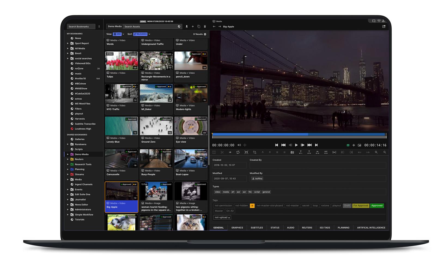Go back with the left arrow
Screen dimensions: 435x270
click(214, 27)
